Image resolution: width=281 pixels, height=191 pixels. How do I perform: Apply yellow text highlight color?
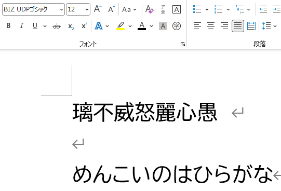tap(121, 26)
